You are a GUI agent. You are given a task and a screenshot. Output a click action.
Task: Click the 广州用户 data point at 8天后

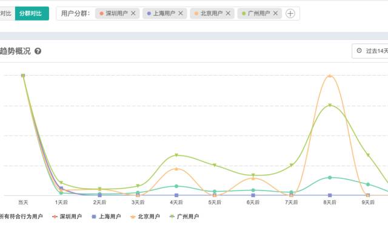[x=330, y=105]
